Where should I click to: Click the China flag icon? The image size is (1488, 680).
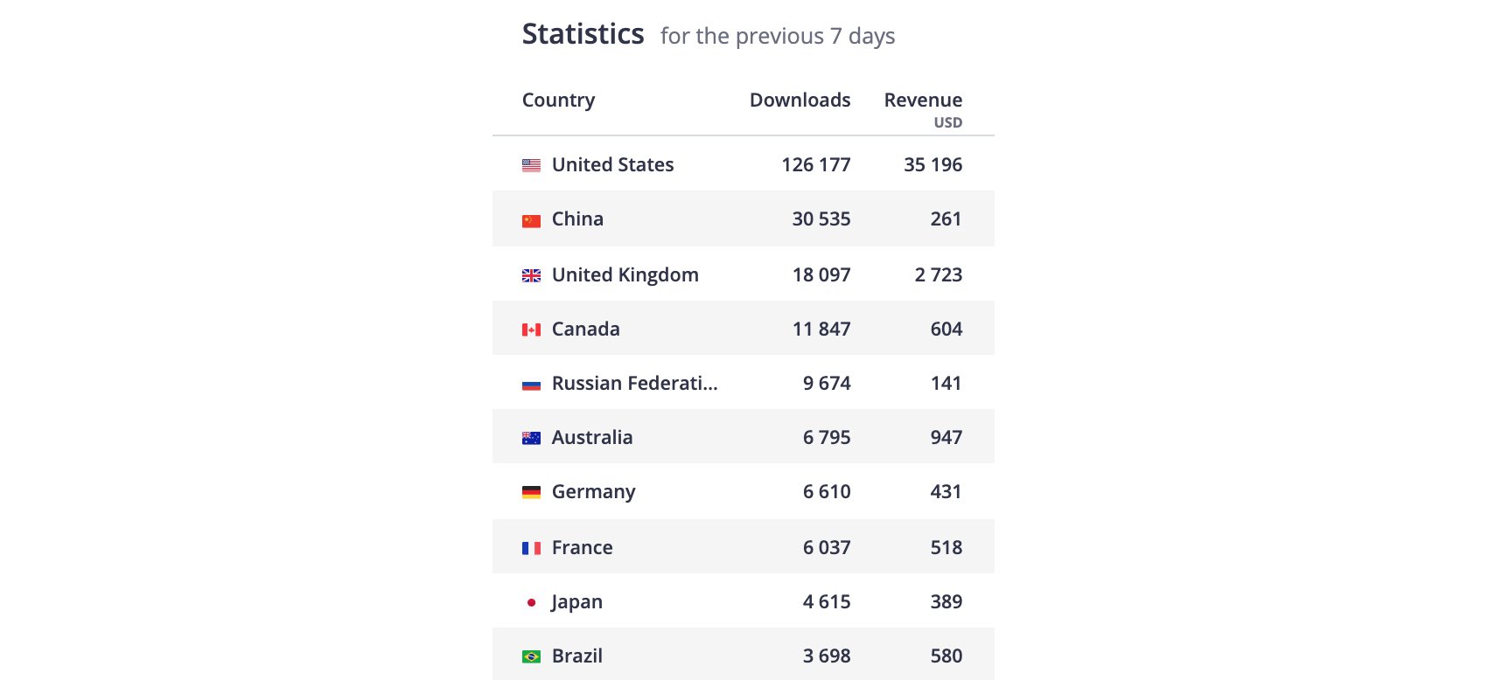coord(531,220)
